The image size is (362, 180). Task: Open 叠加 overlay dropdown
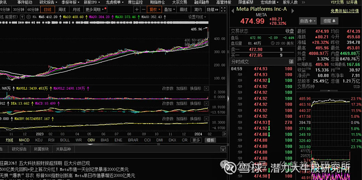click(169, 9)
